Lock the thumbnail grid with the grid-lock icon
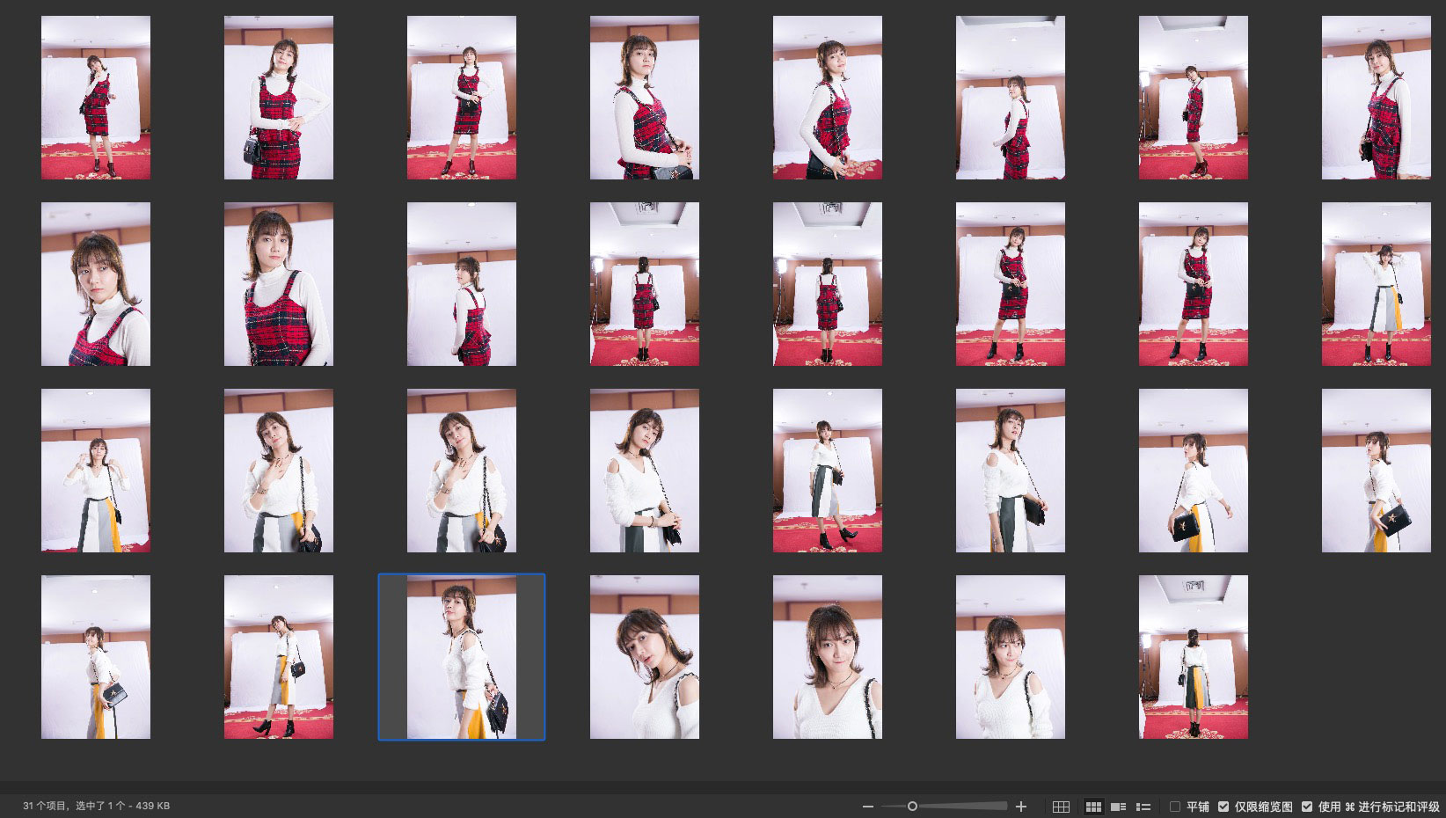 pyautogui.click(x=1062, y=807)
